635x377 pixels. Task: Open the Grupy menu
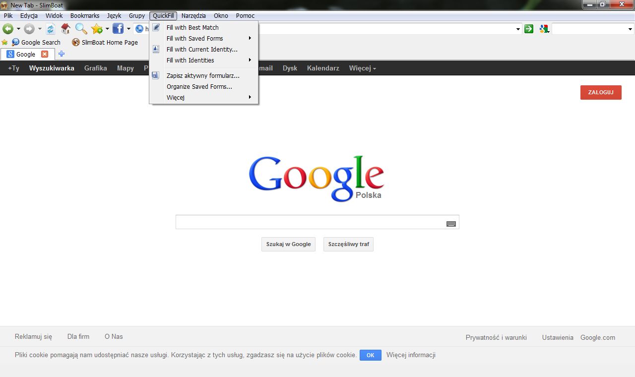(x=137, y=16)
